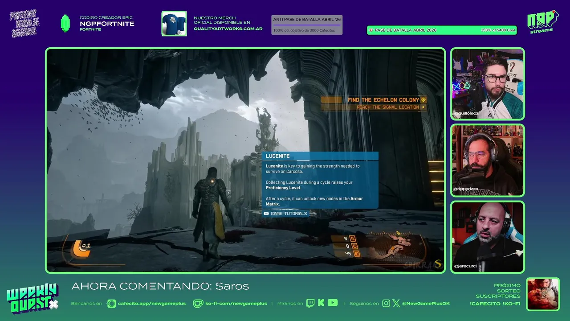Image resolution: width=570 pixels, height=321 pixels.
Task: Click the NGPFORTNITE creator code text
Action: point(107,24)
